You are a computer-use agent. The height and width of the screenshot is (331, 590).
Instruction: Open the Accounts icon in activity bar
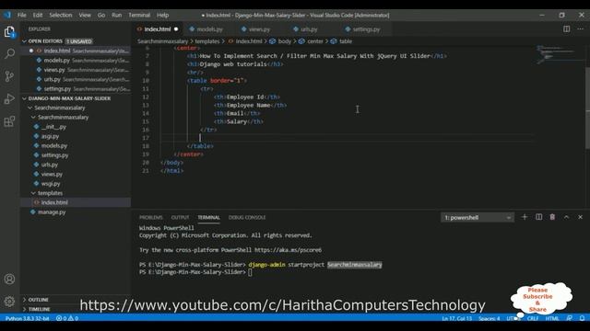[x=9, y=279]
